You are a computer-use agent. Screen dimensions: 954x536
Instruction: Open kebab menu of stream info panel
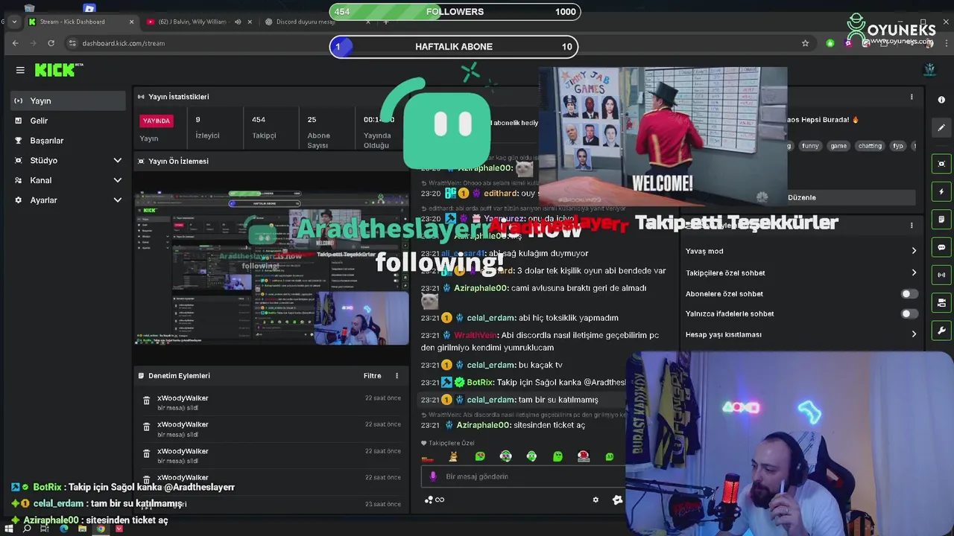pos(912,97)
